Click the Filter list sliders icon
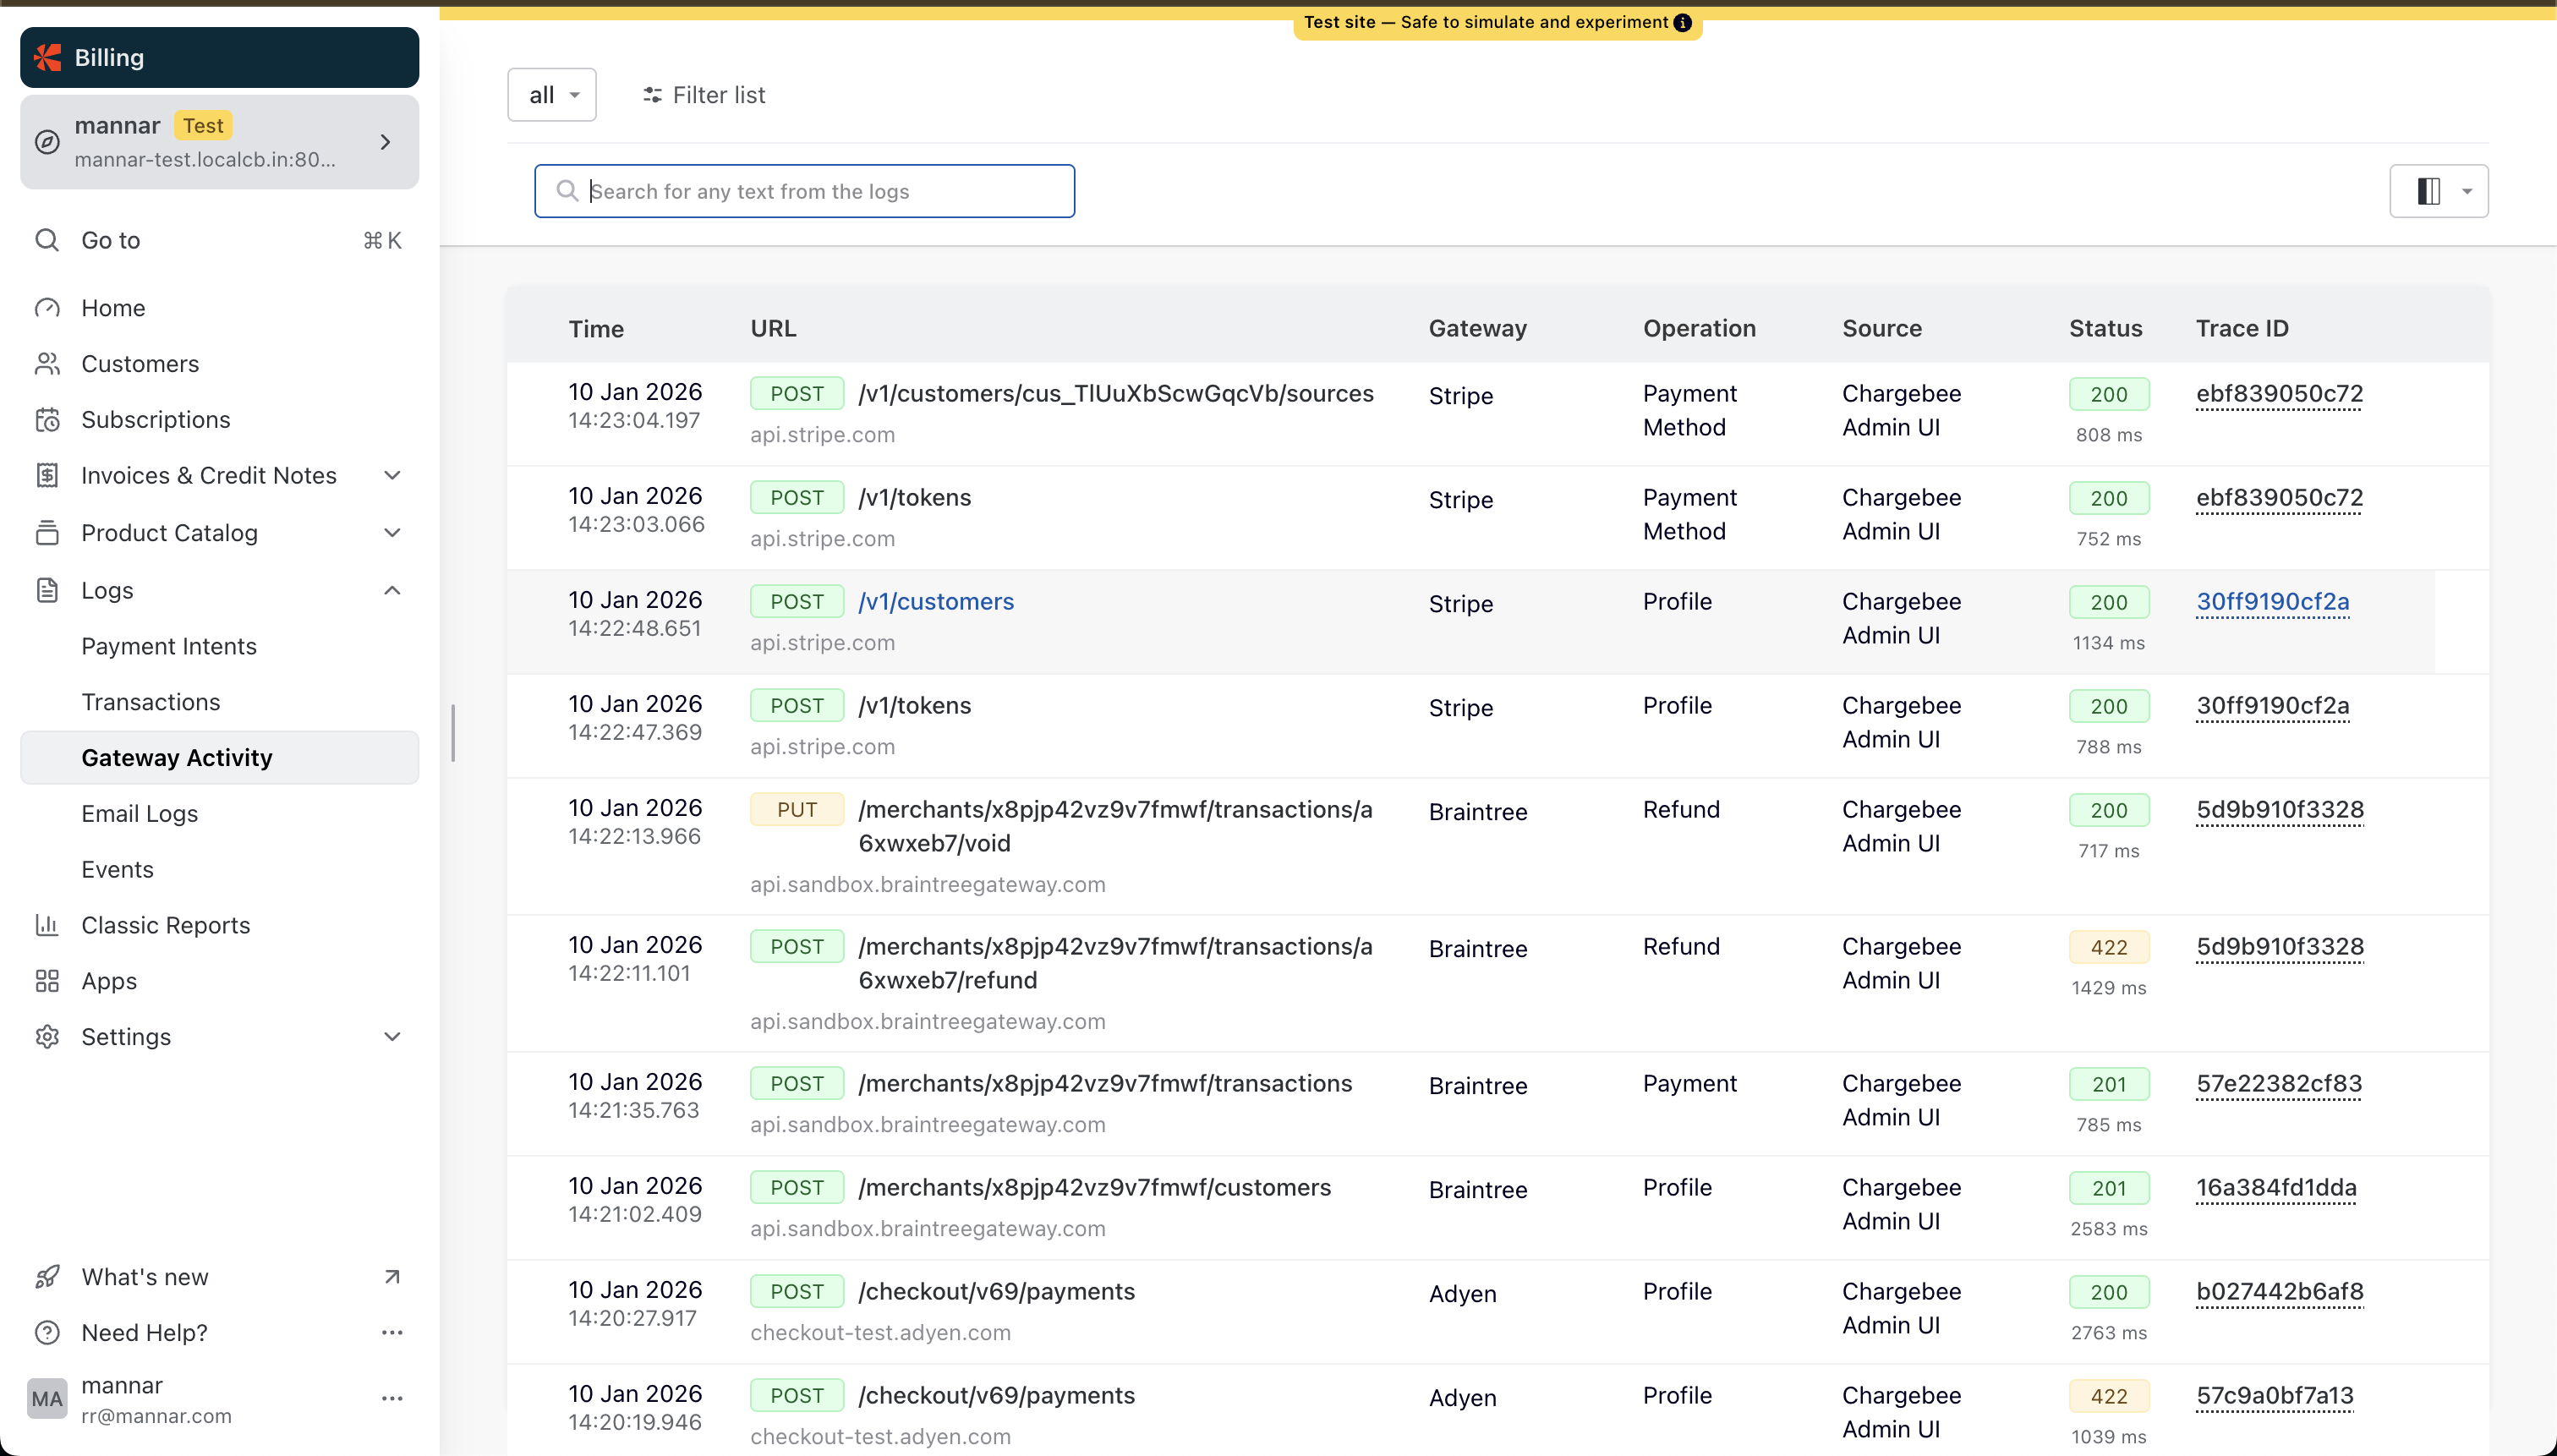 click(651, 95)
